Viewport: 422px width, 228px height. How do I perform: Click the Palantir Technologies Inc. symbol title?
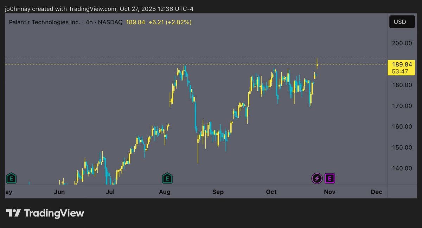(44, 22)
